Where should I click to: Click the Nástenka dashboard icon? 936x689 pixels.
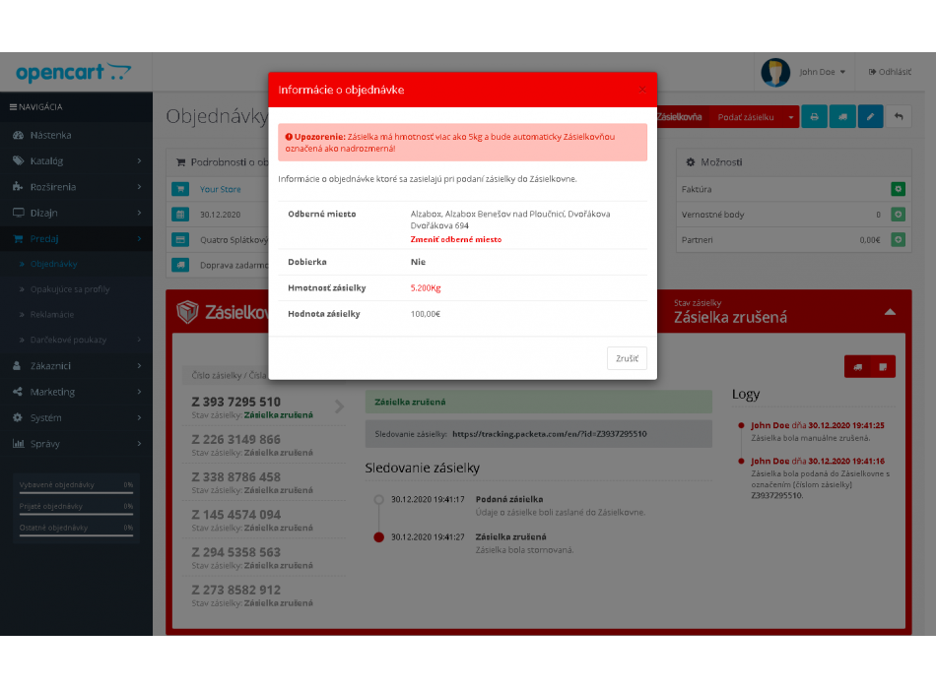click(x=18, y=136)
